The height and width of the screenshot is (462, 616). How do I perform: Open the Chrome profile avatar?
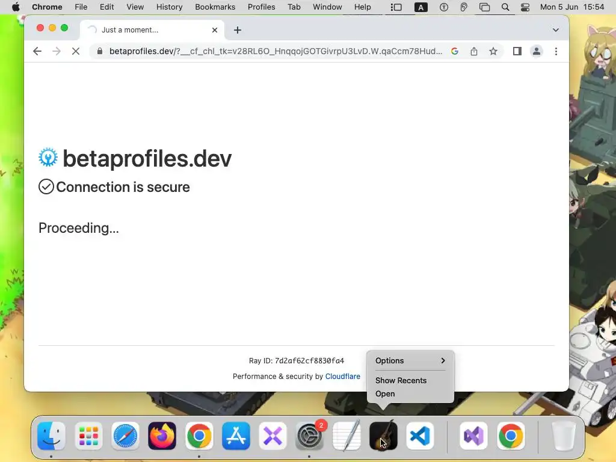click(536, 51)
